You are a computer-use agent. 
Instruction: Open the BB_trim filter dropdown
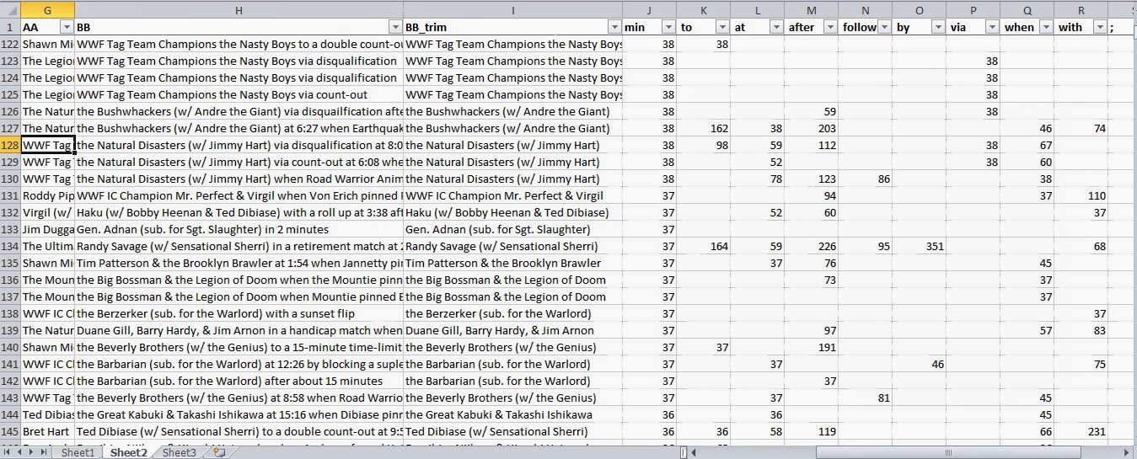pyautogui.click(x=614, y=27)
